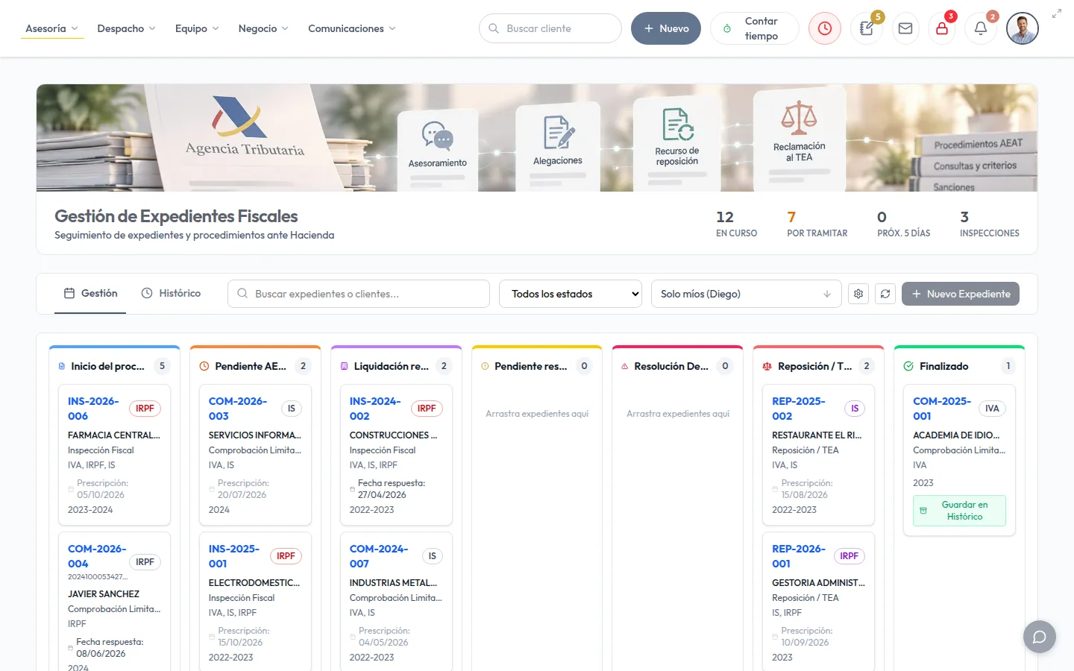Open expediente REP-2025-002
The height and width of the screenshot is (671, 1074).
[799, 409]
